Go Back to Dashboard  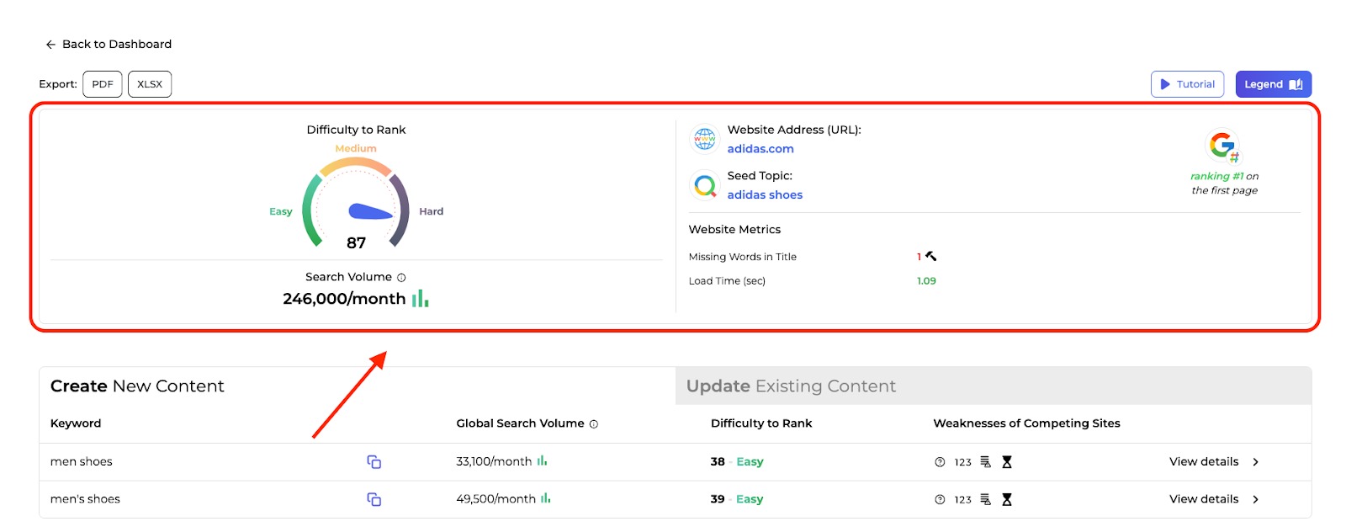(x=109, y=45)
